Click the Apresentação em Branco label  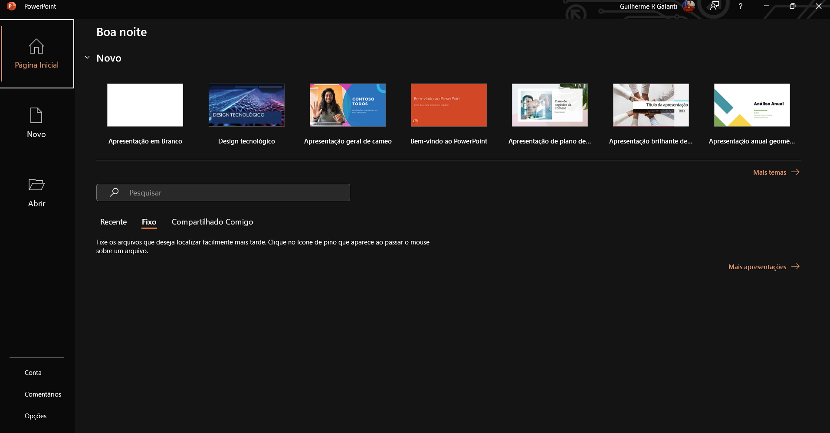[x=145, y=141]
